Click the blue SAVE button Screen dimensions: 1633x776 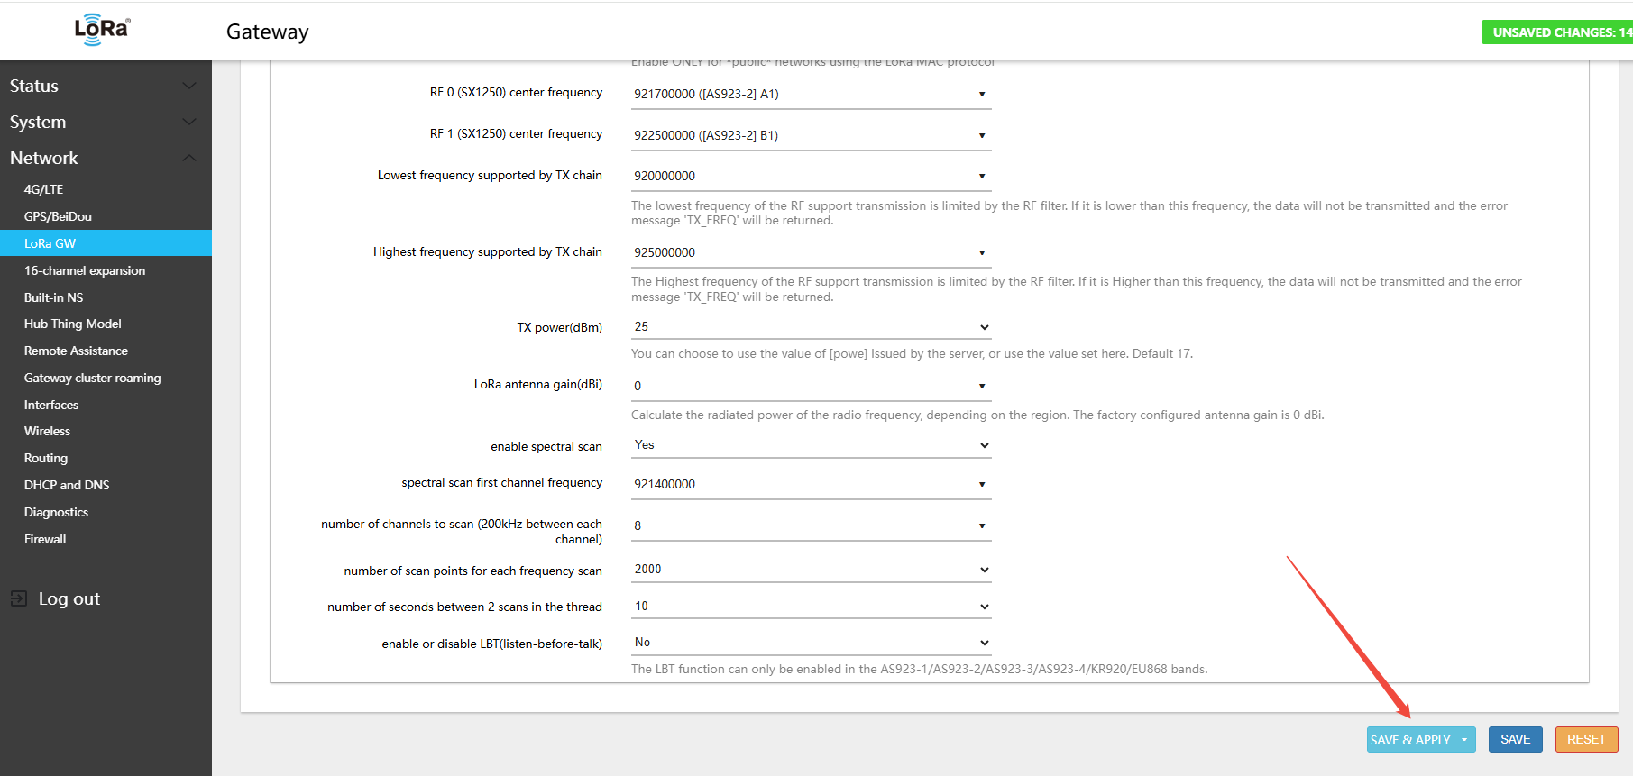pyautogui.click(x=1515, y=739)
